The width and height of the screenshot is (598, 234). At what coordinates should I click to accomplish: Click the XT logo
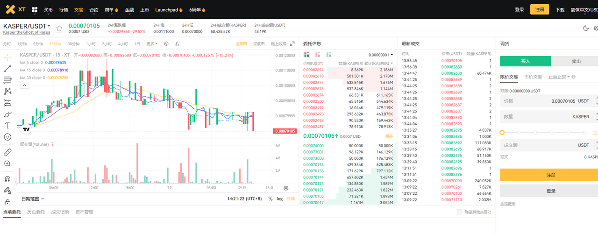15,9
